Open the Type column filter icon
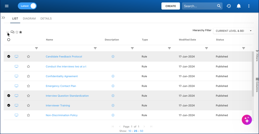 [x=169, y=48]
